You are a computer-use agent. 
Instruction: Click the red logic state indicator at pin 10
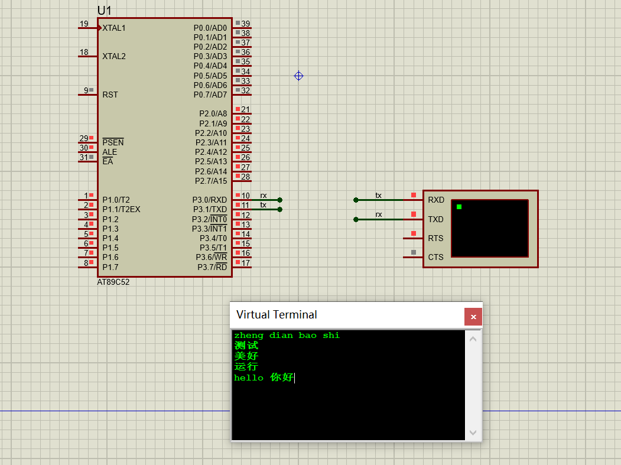[238, 195]
